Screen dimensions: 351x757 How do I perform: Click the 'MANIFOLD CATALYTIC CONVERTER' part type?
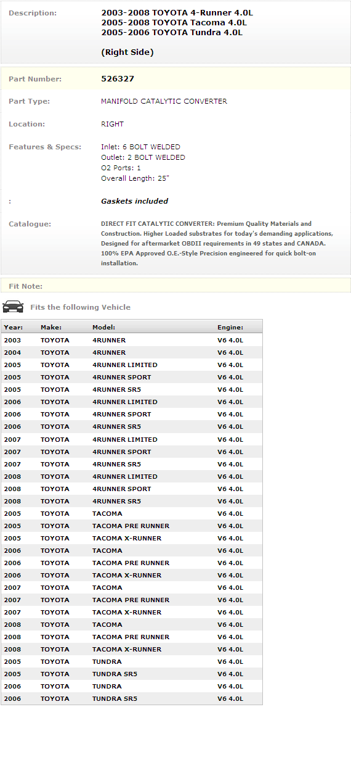point(164,101)
